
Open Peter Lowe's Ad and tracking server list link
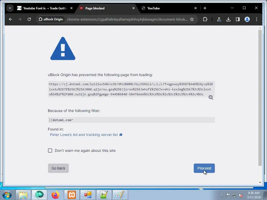(84, 135)
